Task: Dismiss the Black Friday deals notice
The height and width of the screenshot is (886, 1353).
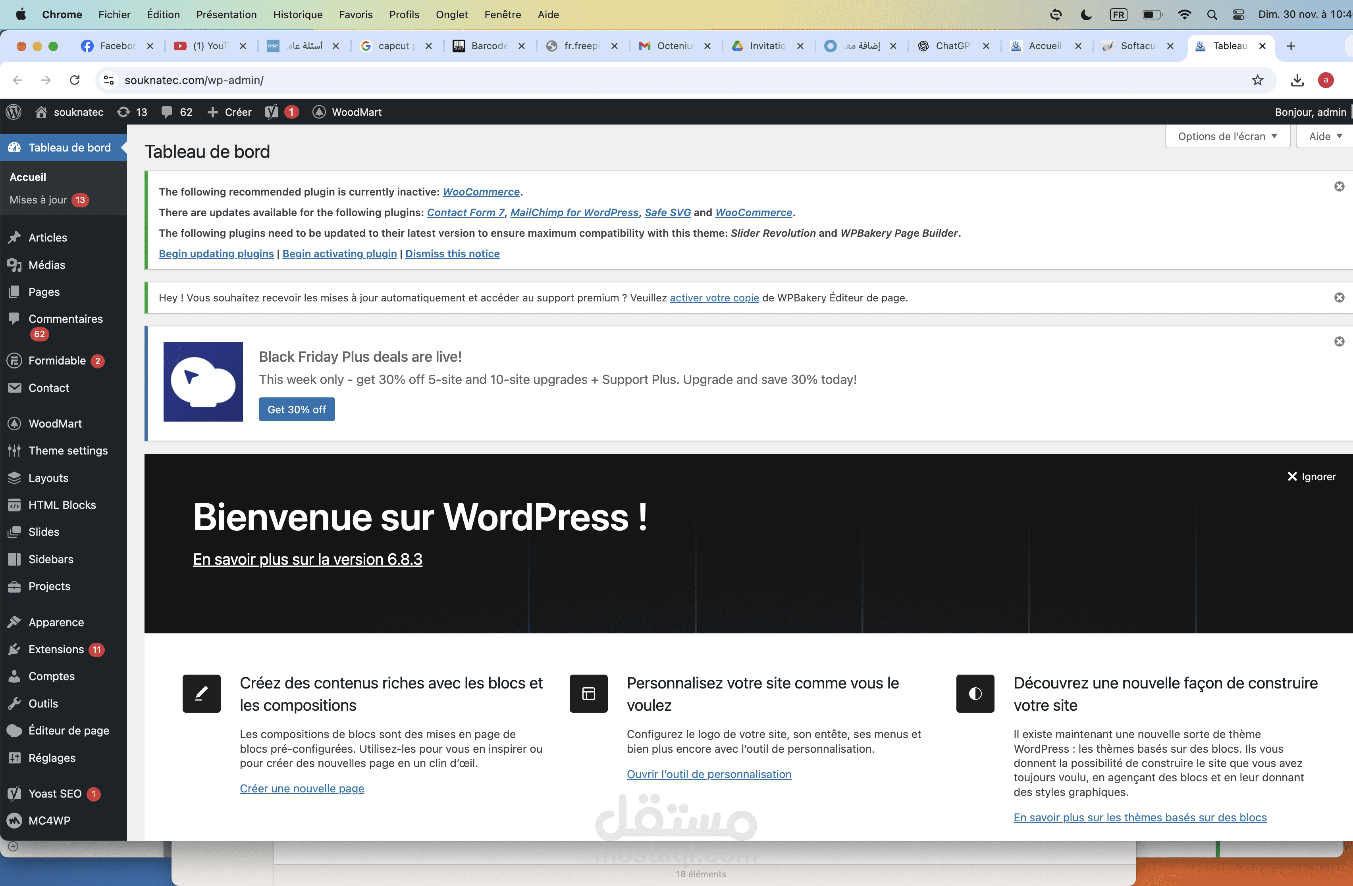Action: click(1339, 341)
